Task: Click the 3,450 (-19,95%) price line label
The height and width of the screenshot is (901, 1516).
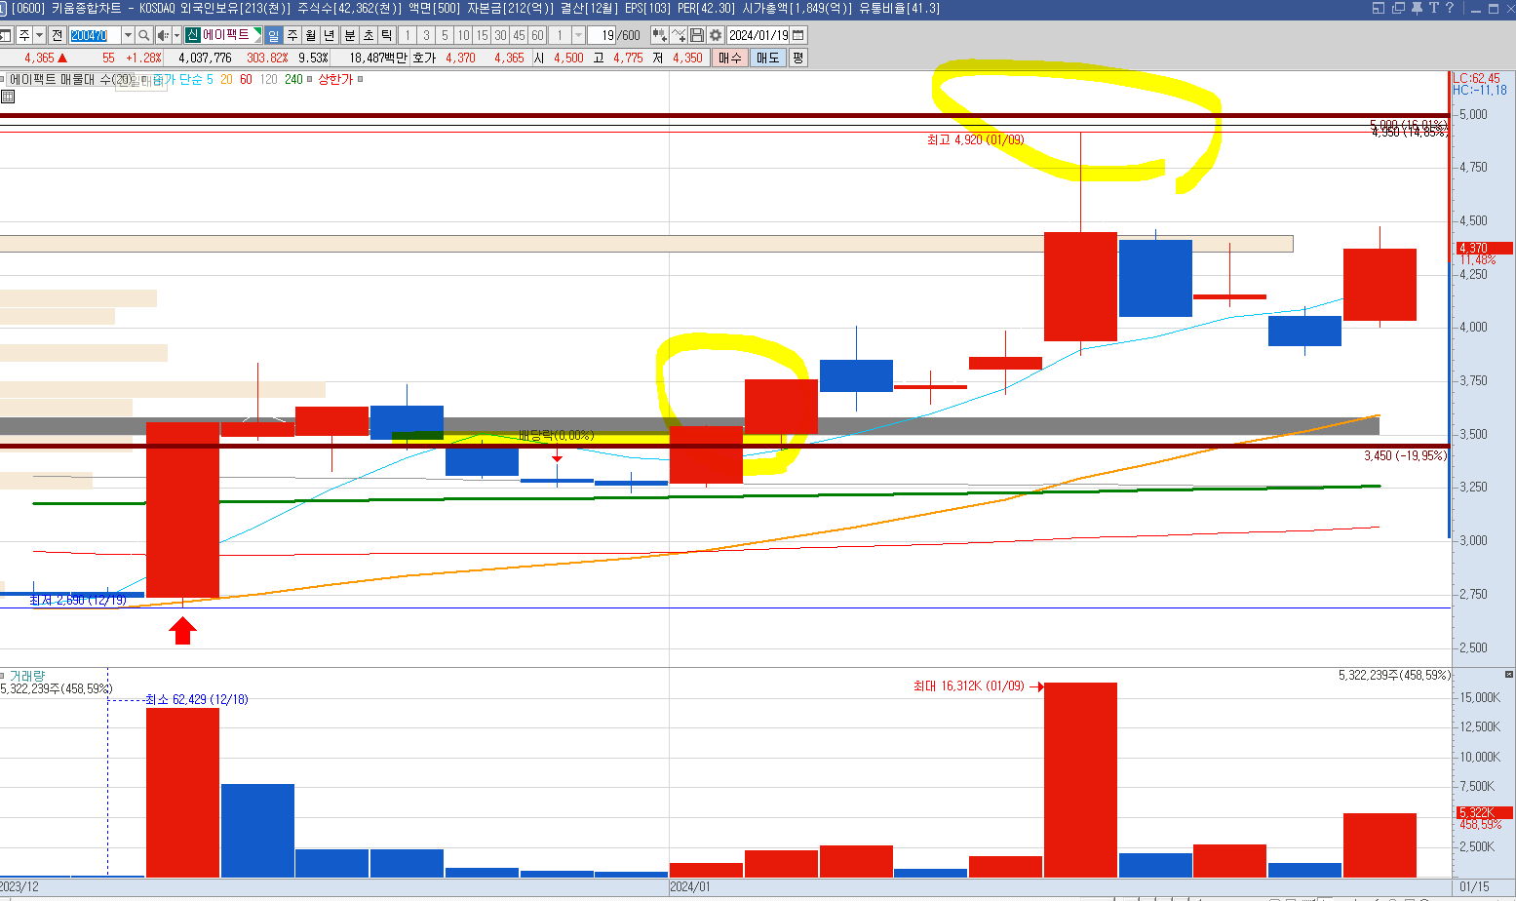Action: tap(1405, 455)
